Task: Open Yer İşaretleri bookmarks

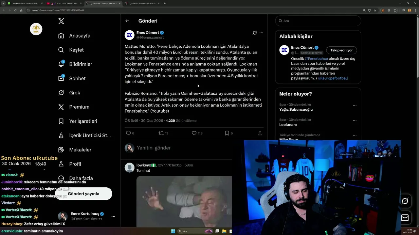Action: pos(78,121)
